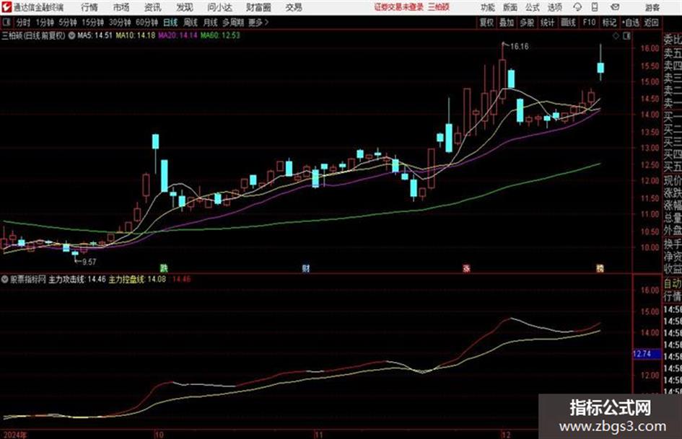
Task: Add stock via 自选 button
Action: tap(630, 22)
